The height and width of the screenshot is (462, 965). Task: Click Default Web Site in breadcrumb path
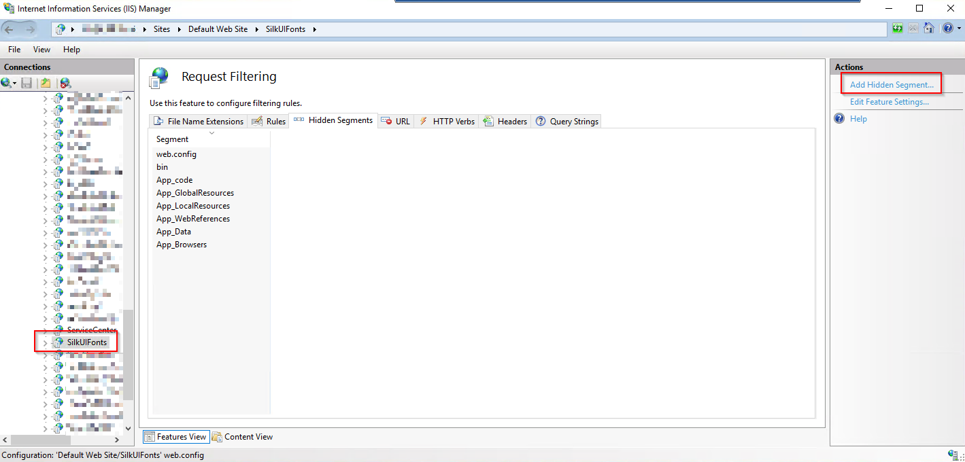[x=218, y=29]
